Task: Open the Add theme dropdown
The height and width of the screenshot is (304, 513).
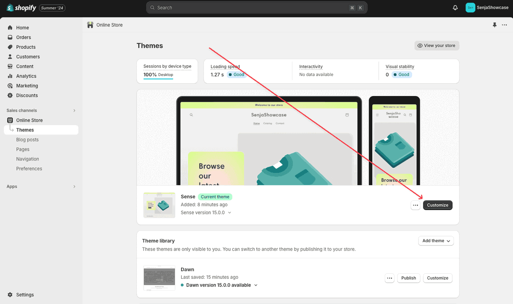Action: (x=436, y=241)
